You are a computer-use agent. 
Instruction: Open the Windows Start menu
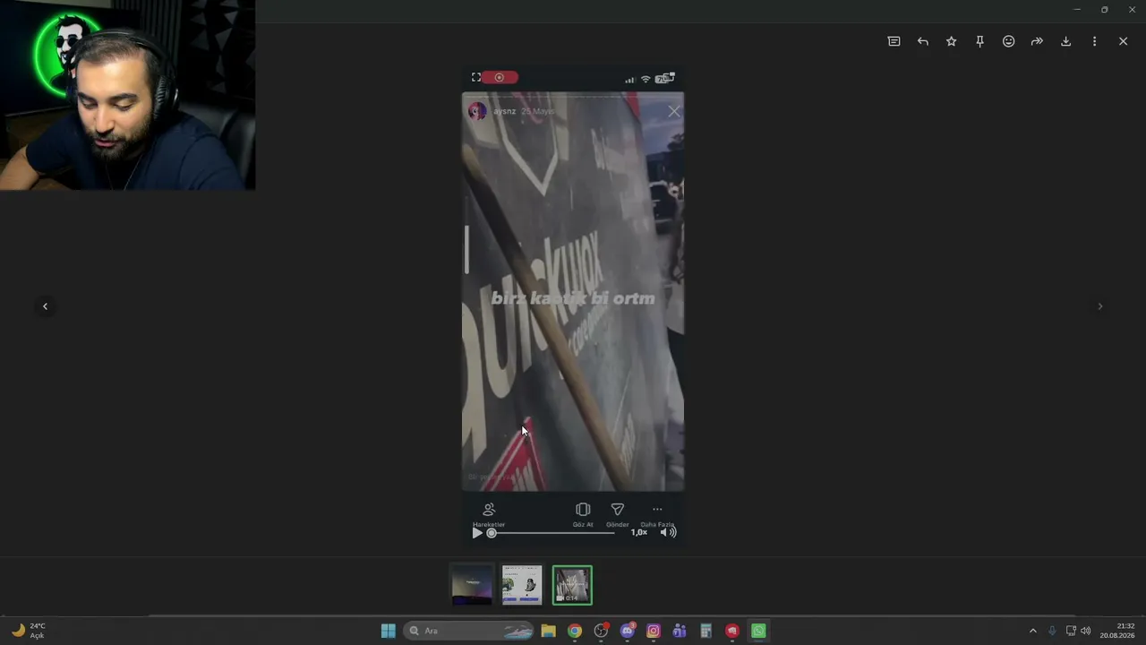[x=388, y=631]
